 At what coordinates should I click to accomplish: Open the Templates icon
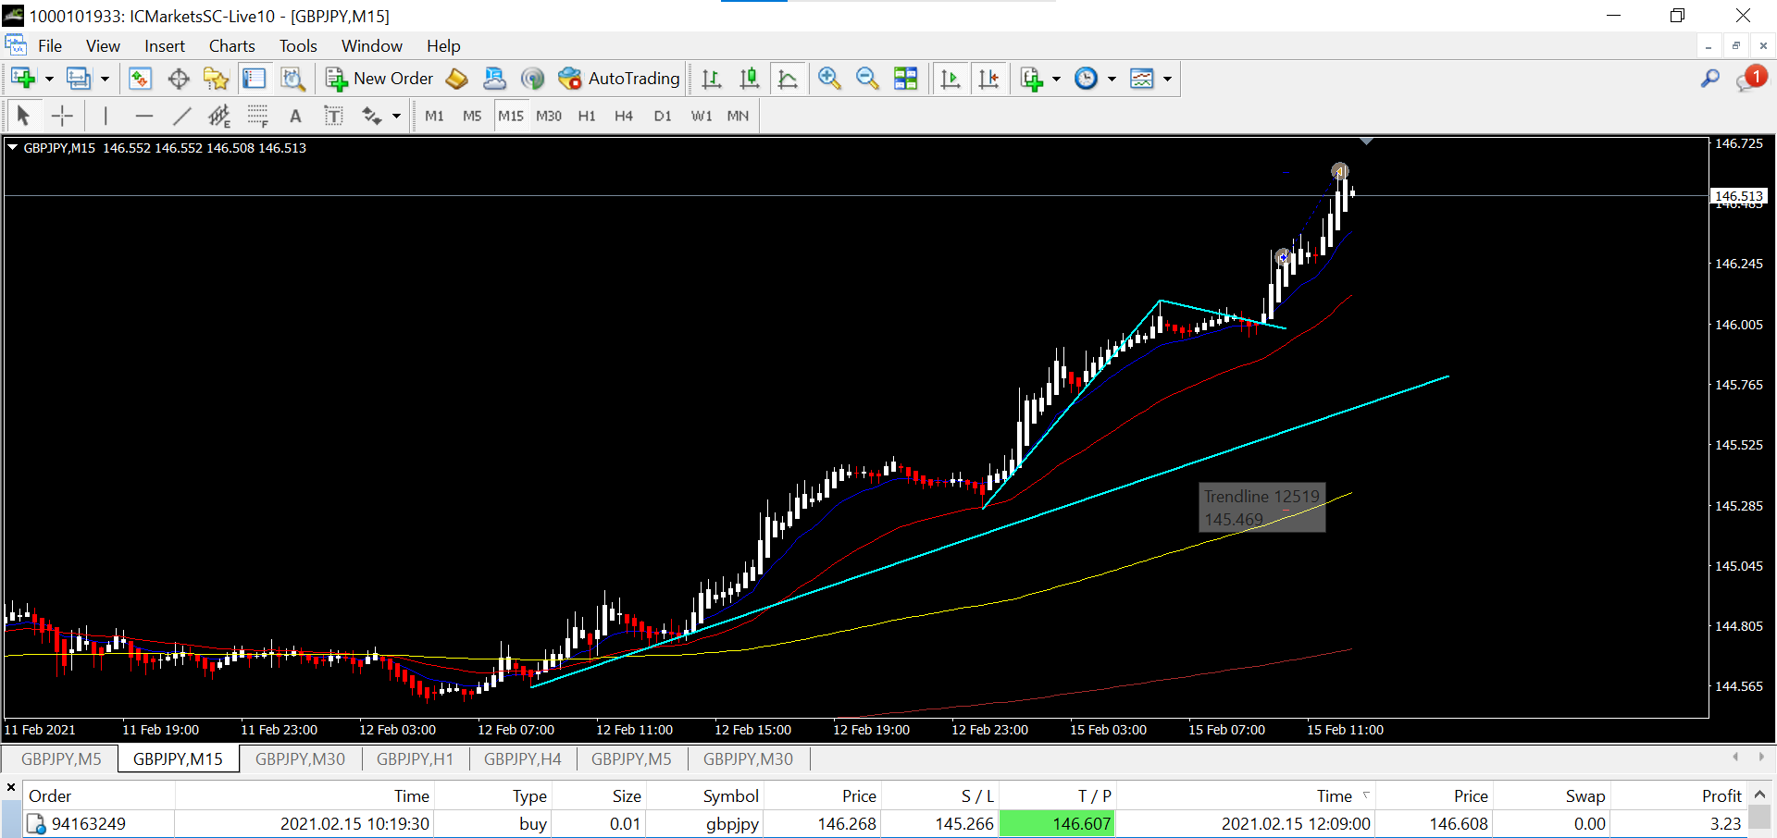coord(1142,79)
